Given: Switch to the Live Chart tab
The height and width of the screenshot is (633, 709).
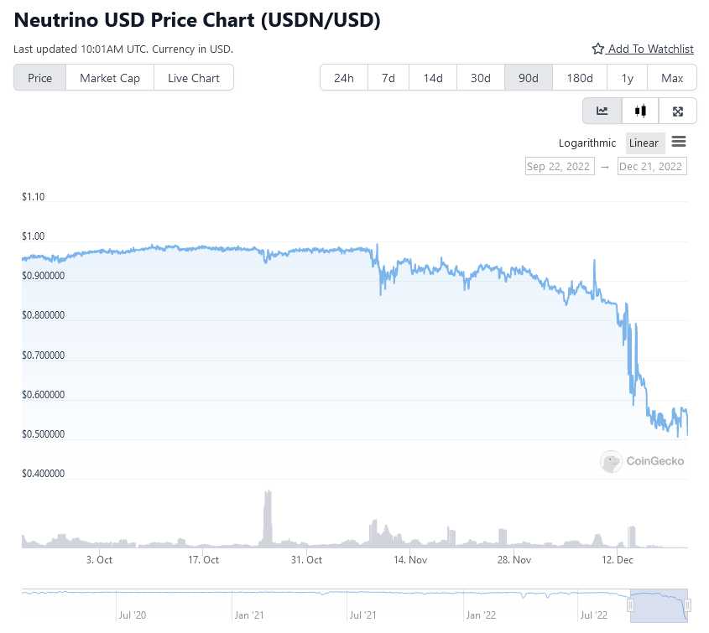Looking at the screenshot, I should (194, 78).
